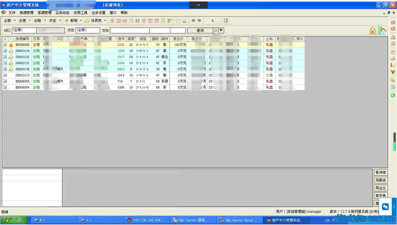Tick the row selector for SD003130
397x225 pixels.
[5, 69]
